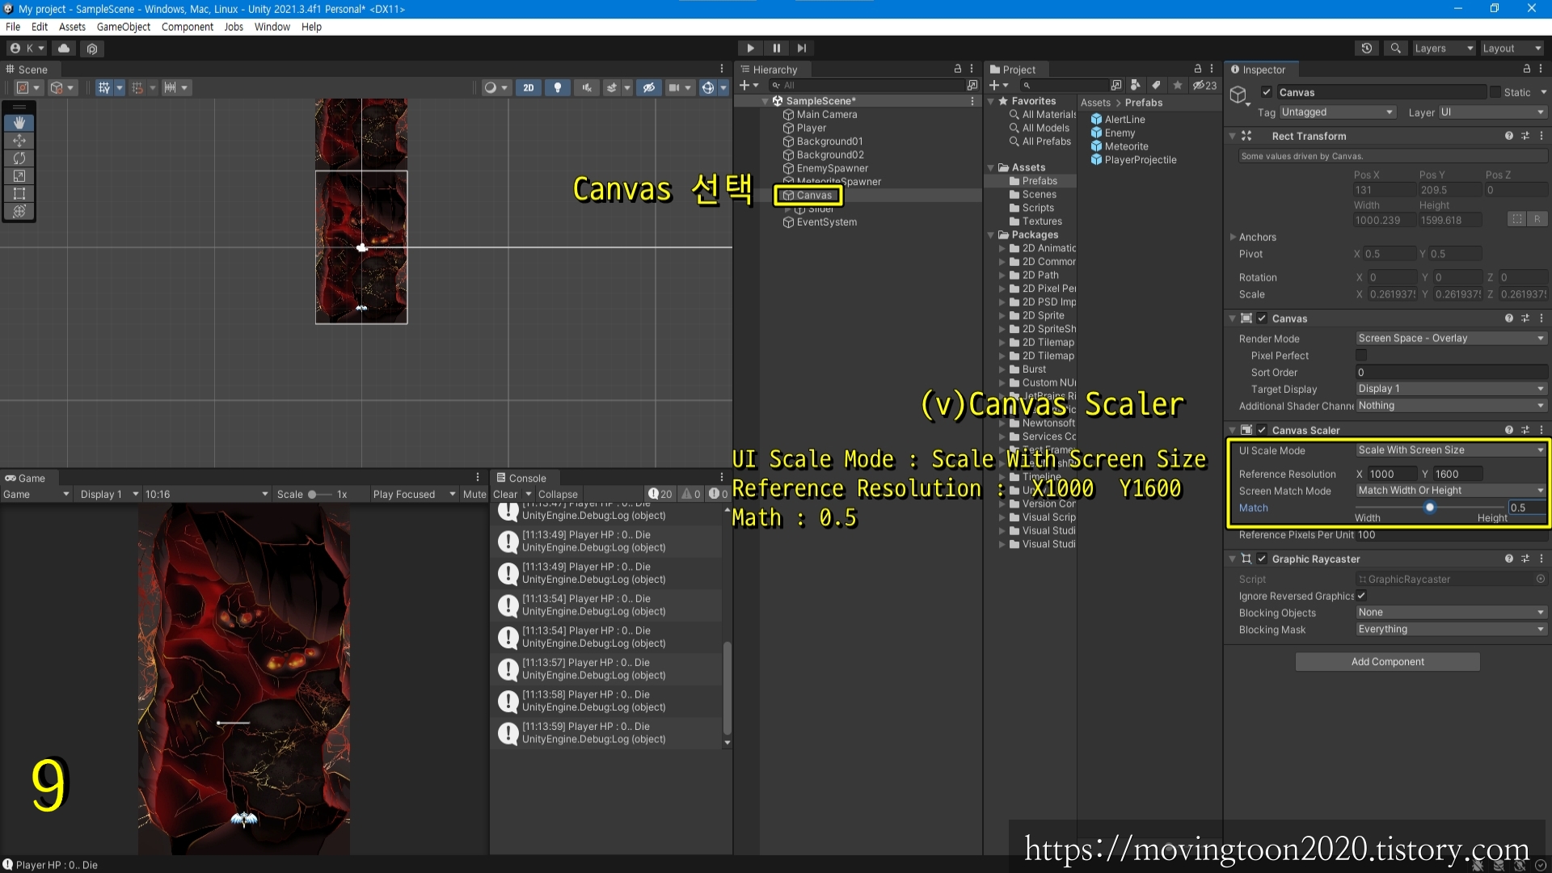Select the Transform tool in Scene toolbar
Viewport: 1552px width, 873px height.
pyautogui.click(x=19, y=212)
